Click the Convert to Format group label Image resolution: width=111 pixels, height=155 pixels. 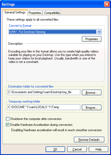[x=20, y=26]
